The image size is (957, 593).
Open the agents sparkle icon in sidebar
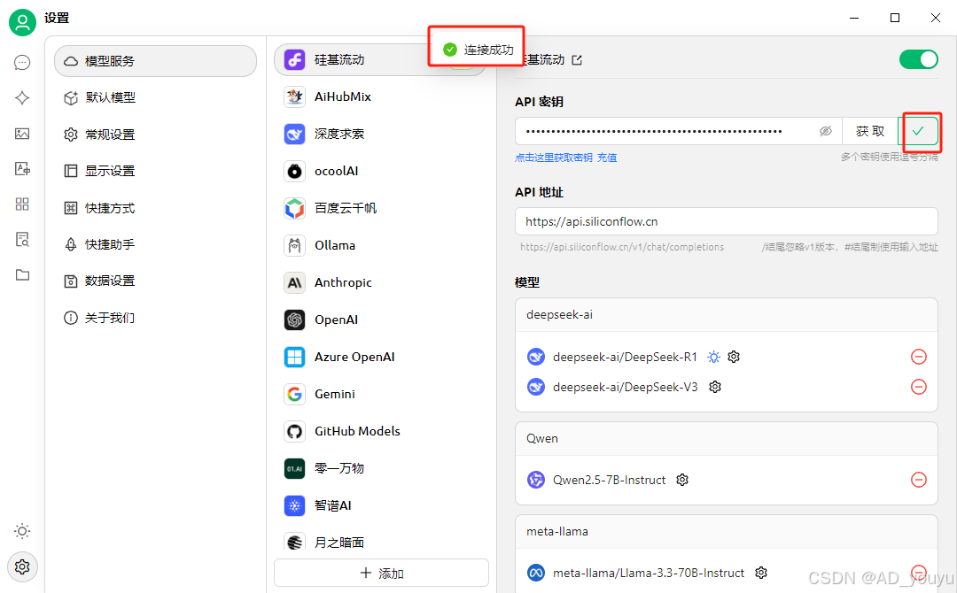click(x=22, y=97)
